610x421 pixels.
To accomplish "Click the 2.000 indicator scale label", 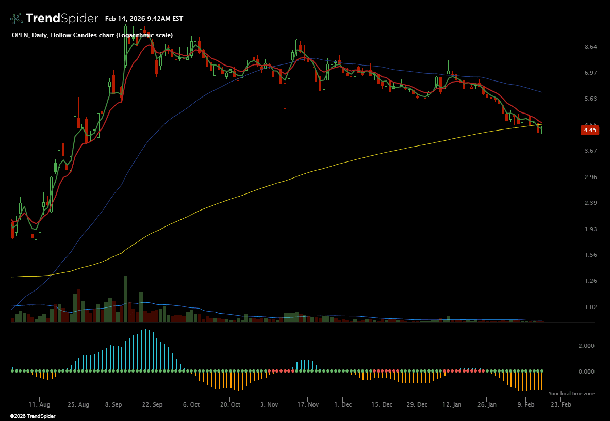I will (586, 346).
